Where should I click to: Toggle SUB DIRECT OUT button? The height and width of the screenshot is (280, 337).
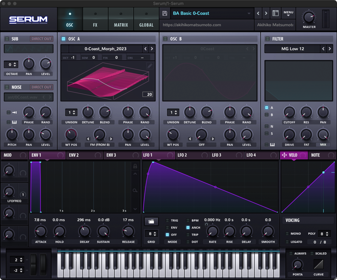pyautogui.click(x=42, y=39)
